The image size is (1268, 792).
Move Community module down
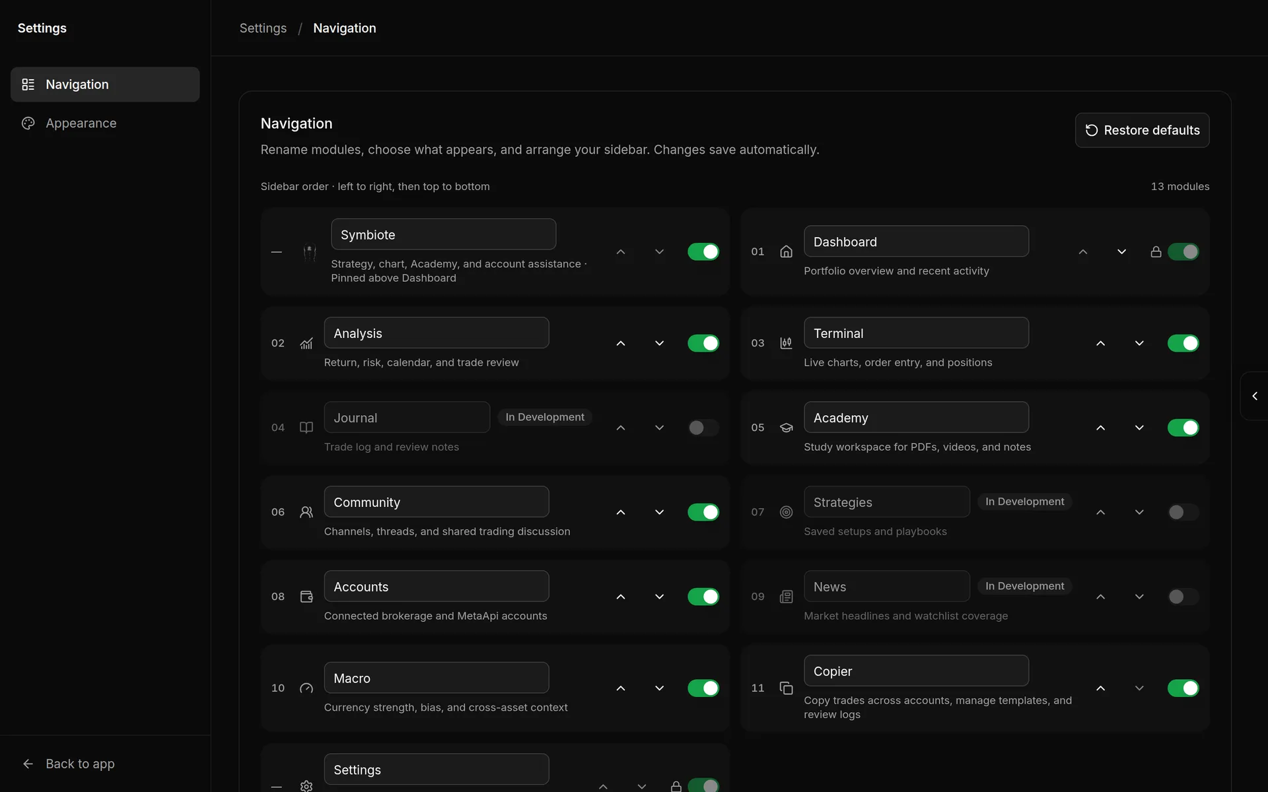[x=659, y=512]
